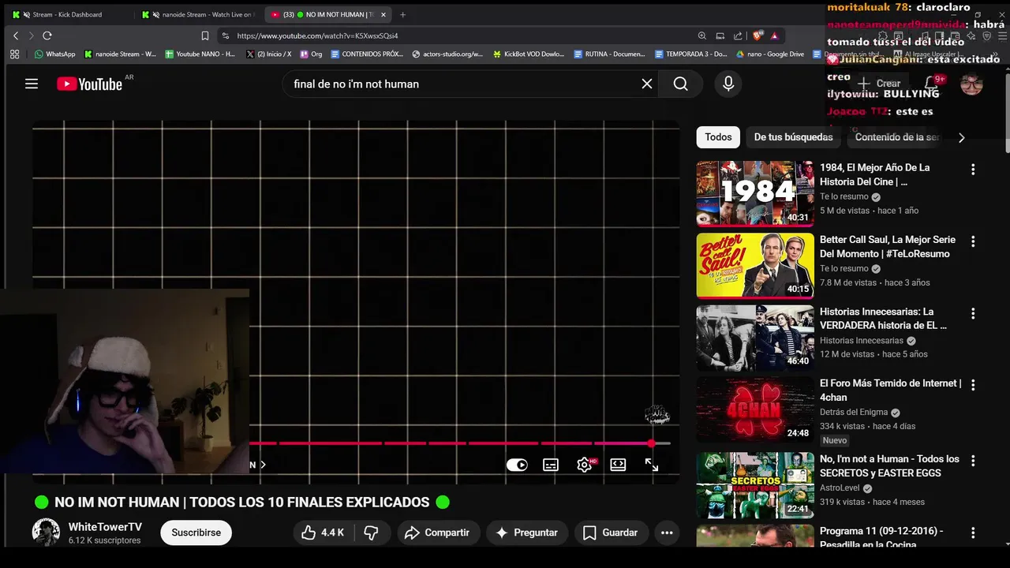Open the WhiteTowerTV channel avatar
Image resolution: width=1010 pixels, height=568 pixels.
(x=46, y=532)
